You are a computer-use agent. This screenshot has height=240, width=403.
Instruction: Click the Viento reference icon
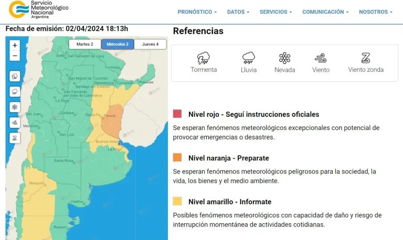pos(321,58)
